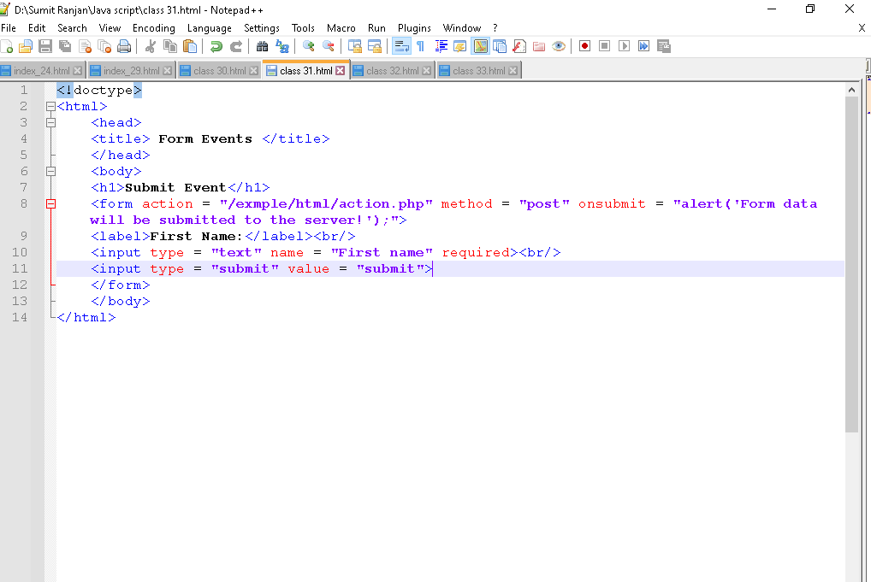Toggle Word Wrap in the toolbar
This screenshot has height=582, width=871.
400,46
